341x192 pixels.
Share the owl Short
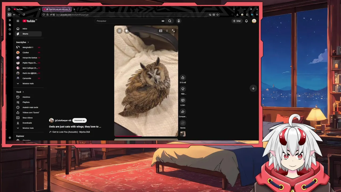pos(183,112)
